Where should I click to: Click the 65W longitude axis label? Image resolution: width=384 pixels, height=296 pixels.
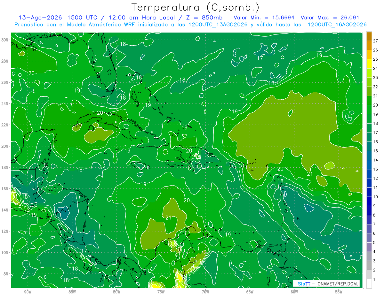pyautogui.click(x=250, y=292)
